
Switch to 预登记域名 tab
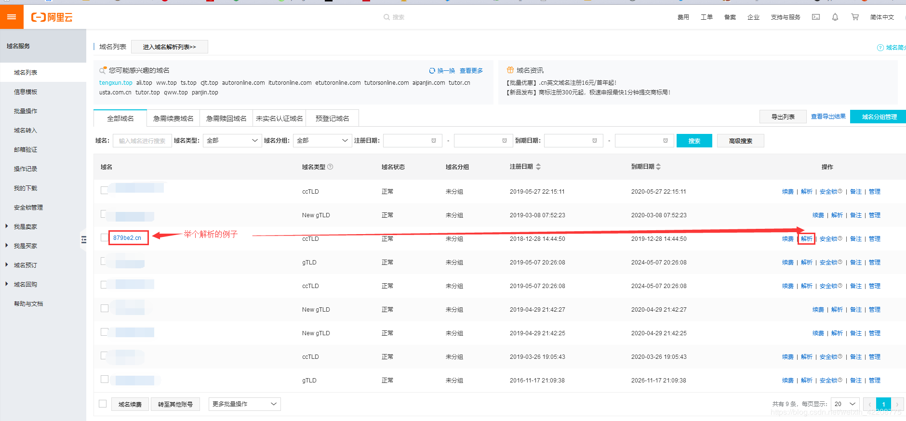point(333,118)
